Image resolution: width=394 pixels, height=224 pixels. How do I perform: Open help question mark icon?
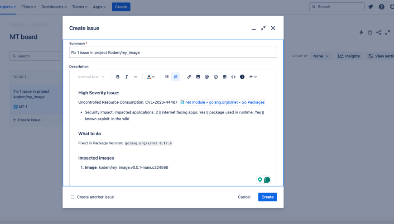click(381, 7)
